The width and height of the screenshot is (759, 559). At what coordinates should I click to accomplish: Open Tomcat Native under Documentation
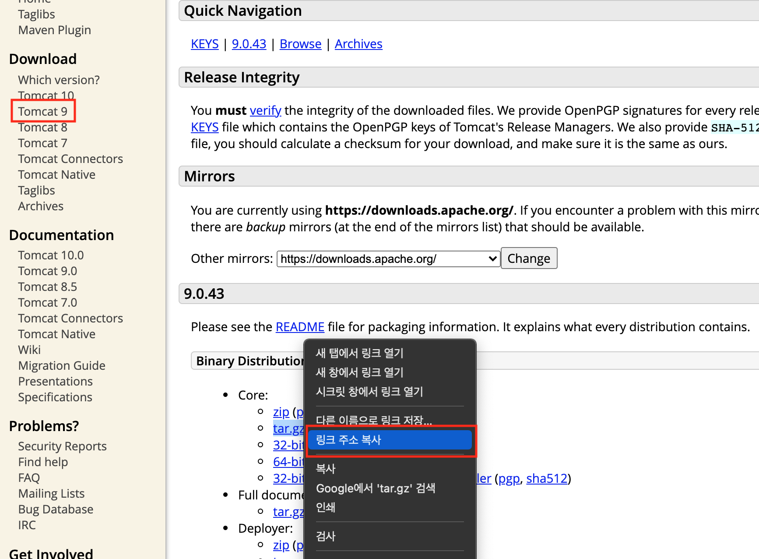[x=56, y=334]
